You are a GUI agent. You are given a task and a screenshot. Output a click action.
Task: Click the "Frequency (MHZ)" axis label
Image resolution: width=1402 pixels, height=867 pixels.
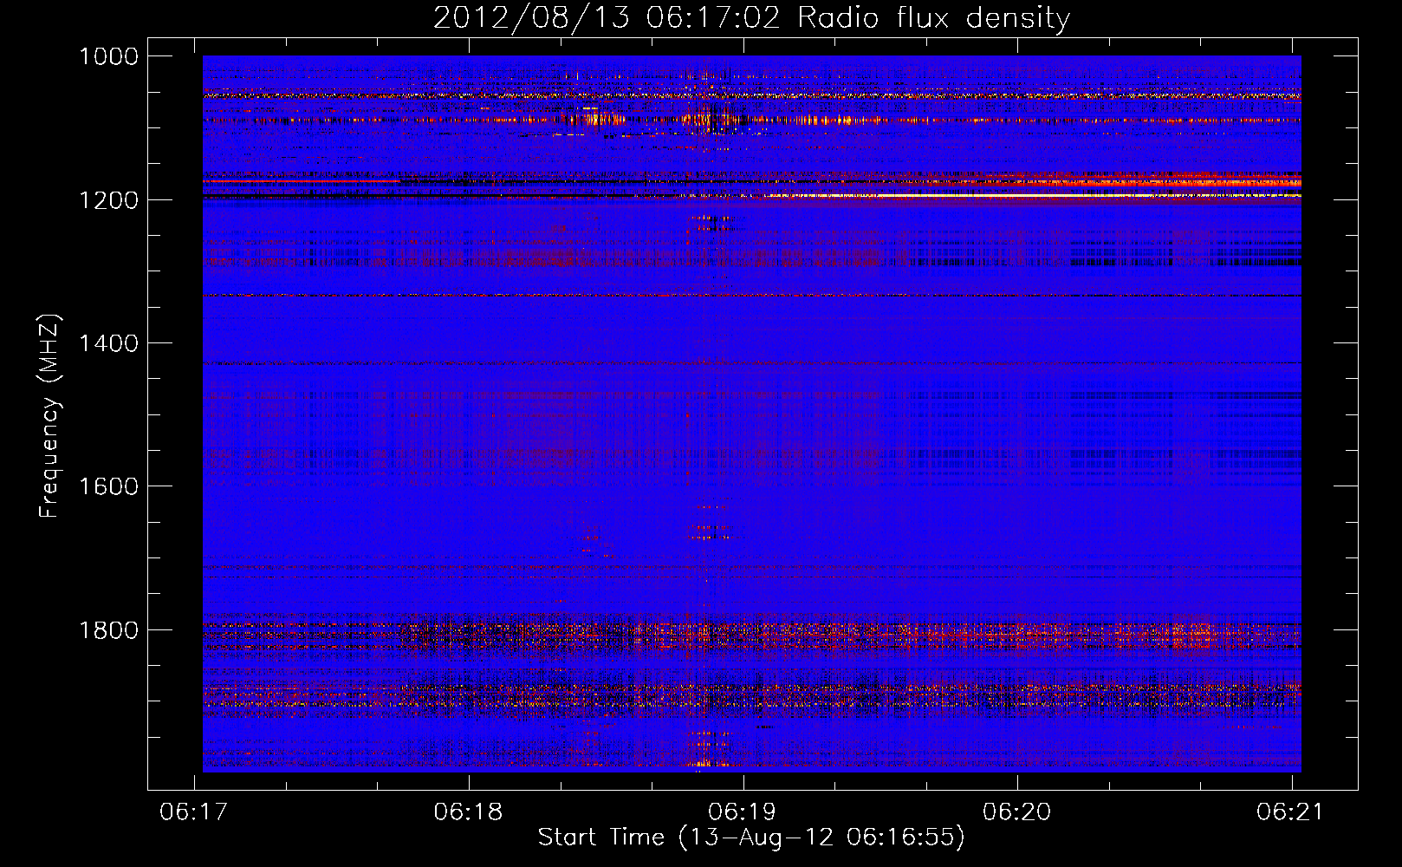tap(49, 416)
